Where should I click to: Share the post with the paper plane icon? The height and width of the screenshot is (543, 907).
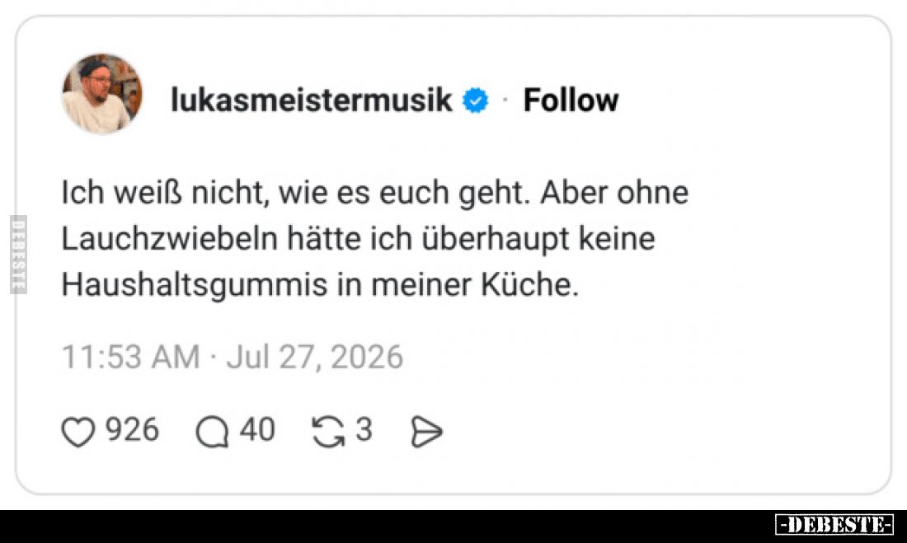point(426,432)
